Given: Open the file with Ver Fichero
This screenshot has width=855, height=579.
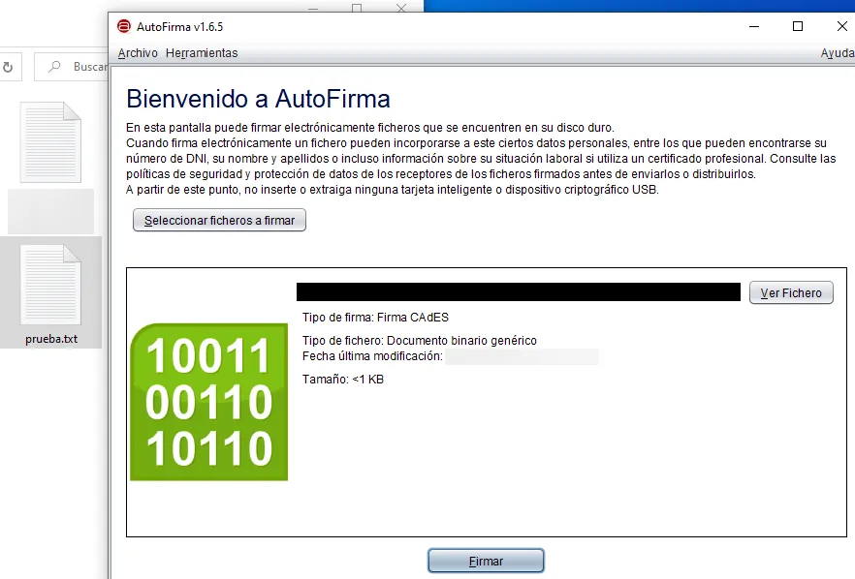Looking at the screenshot, I should 791,292.
